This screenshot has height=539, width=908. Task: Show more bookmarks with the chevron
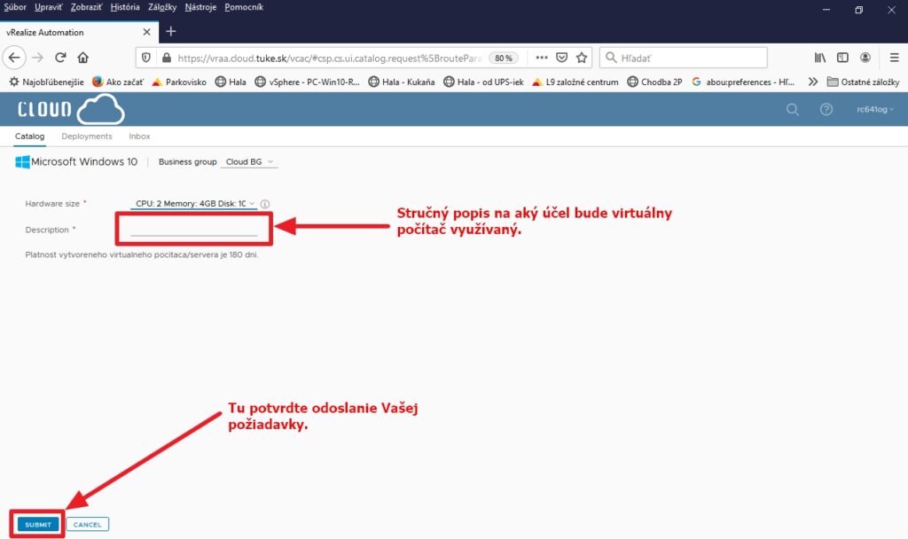pos(812,82)
